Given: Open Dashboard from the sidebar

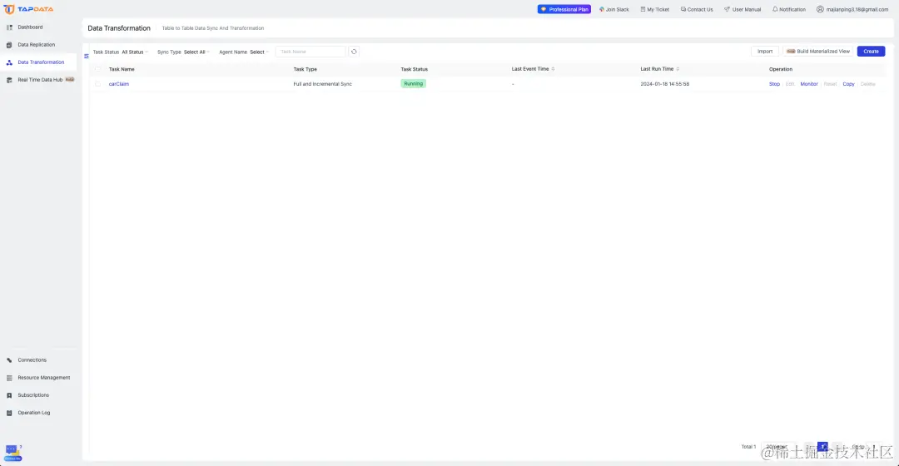Looking at the screenshot, I should tap(30, 27).
